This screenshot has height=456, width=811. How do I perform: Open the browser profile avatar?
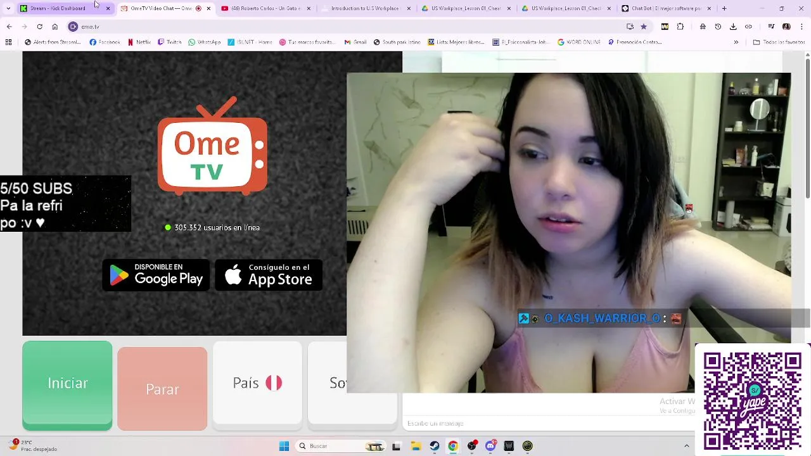[786, 27]
